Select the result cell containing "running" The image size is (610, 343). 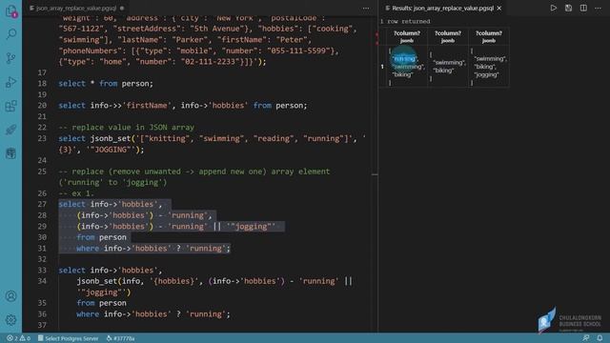(407, 66)
